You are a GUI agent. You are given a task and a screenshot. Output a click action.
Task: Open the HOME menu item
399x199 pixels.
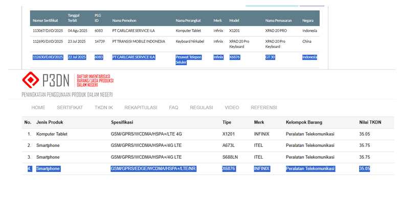(x=38, y=108)
